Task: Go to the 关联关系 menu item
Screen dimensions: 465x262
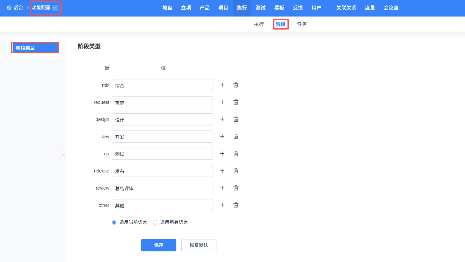Action: tap(346, 8)
